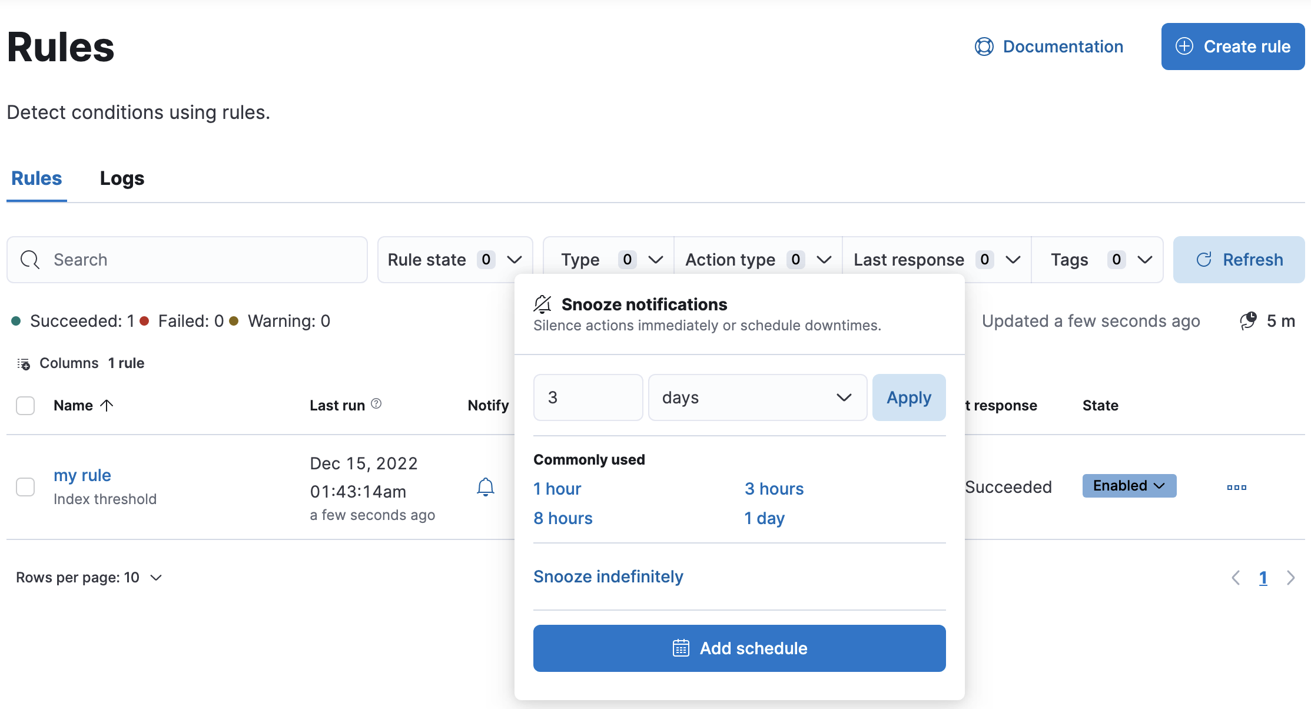Click the Index threshold rule type text
The height and width of the screenshot is (709, 1311).
click(105, 499)
